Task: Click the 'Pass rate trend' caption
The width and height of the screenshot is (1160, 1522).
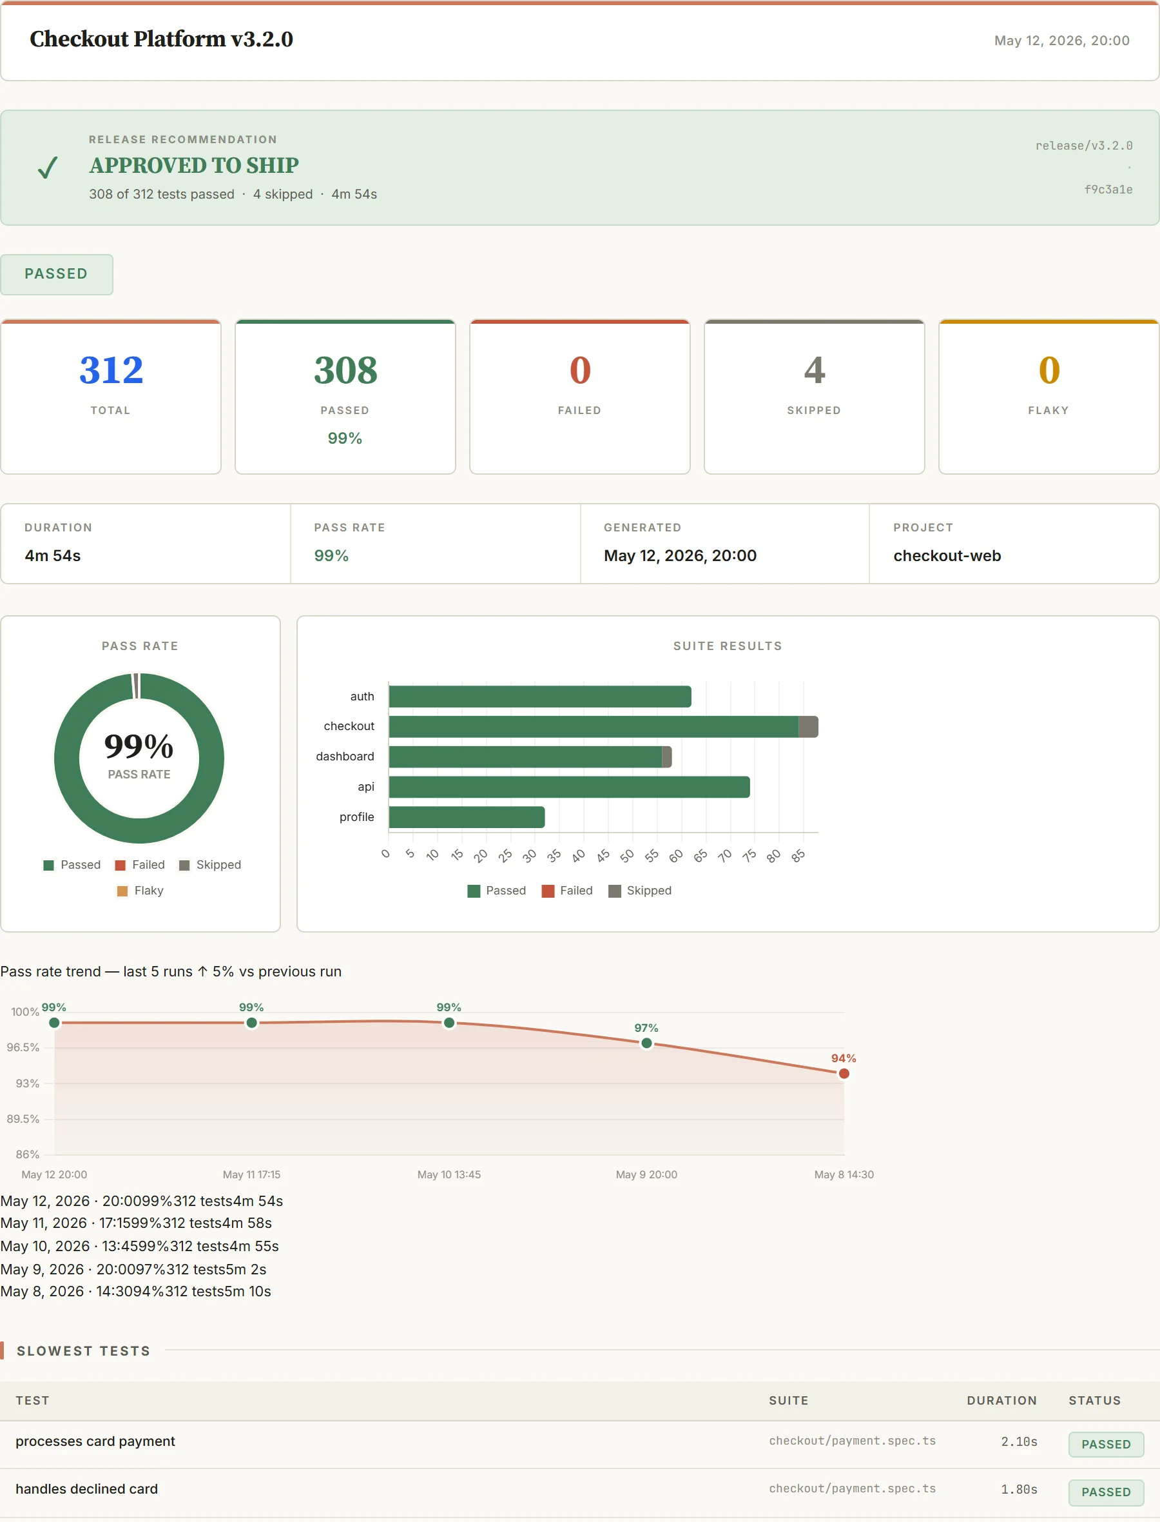Action: [x=171, y=971]
